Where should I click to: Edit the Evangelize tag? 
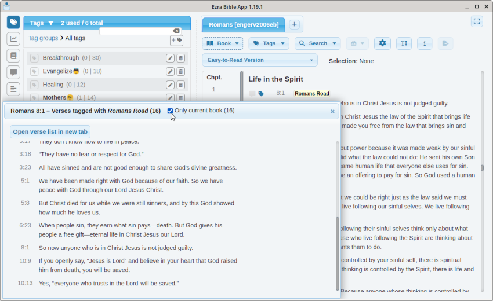pyautogui.click(x=170, y=72)
